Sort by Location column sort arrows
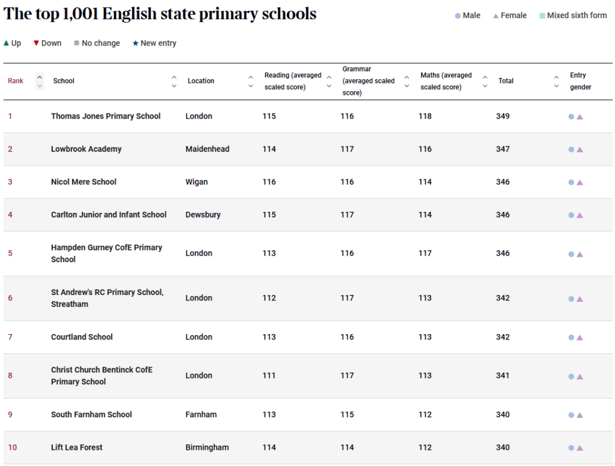The image size is (615, 466). pyautogui.click(x=250, y=82)
